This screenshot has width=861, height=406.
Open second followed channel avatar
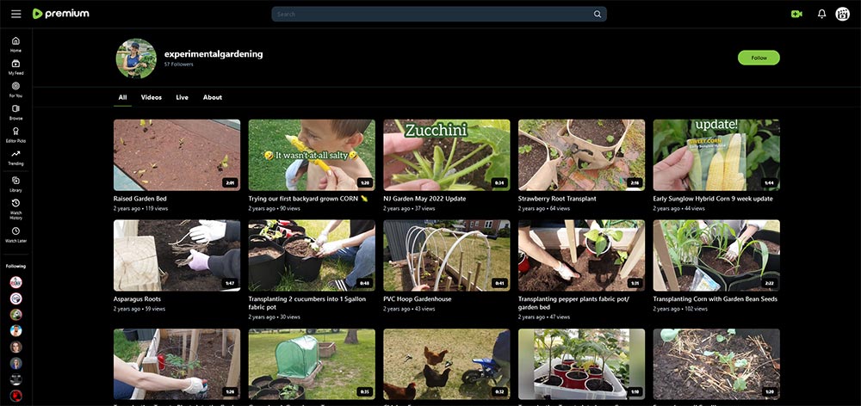(x=15, y=298)
